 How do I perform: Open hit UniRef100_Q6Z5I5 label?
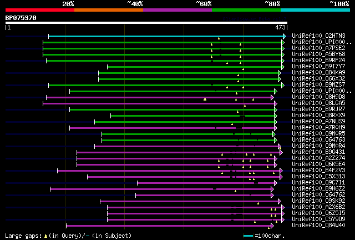point(318,213)
